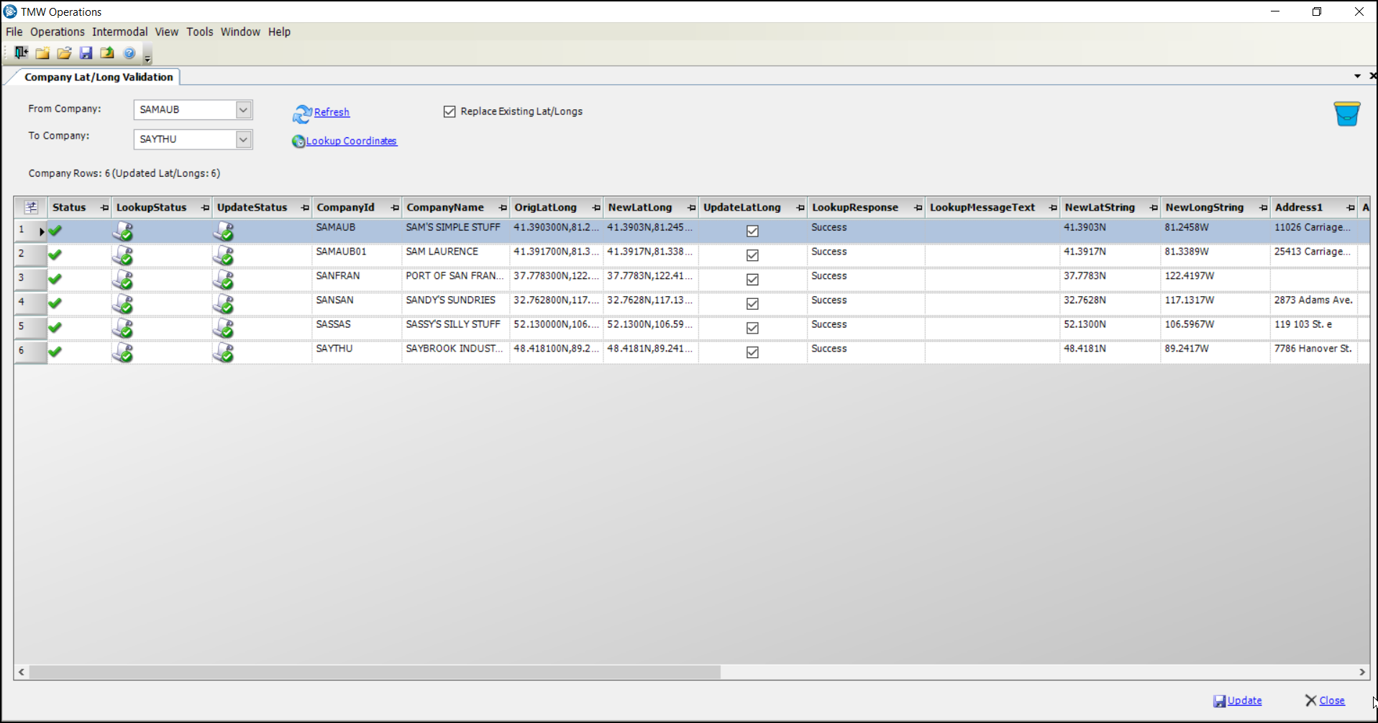Image resolution: width=1378 pixels, height=723 pixels.
Task: Click the Lookup Coordinates link
Action: pyautogui.click(x=351, y=141)
